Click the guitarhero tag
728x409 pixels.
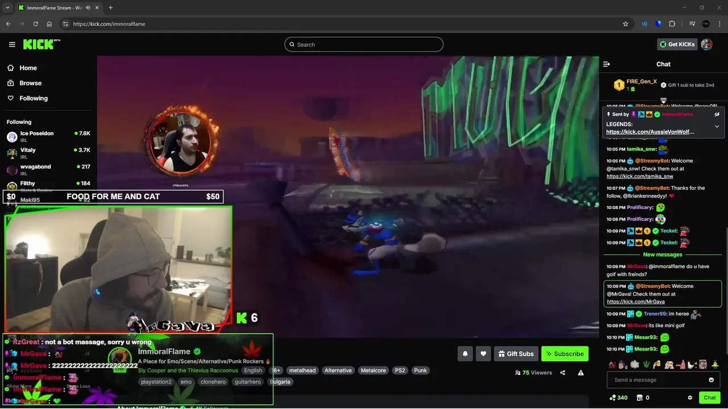point(248,382)
